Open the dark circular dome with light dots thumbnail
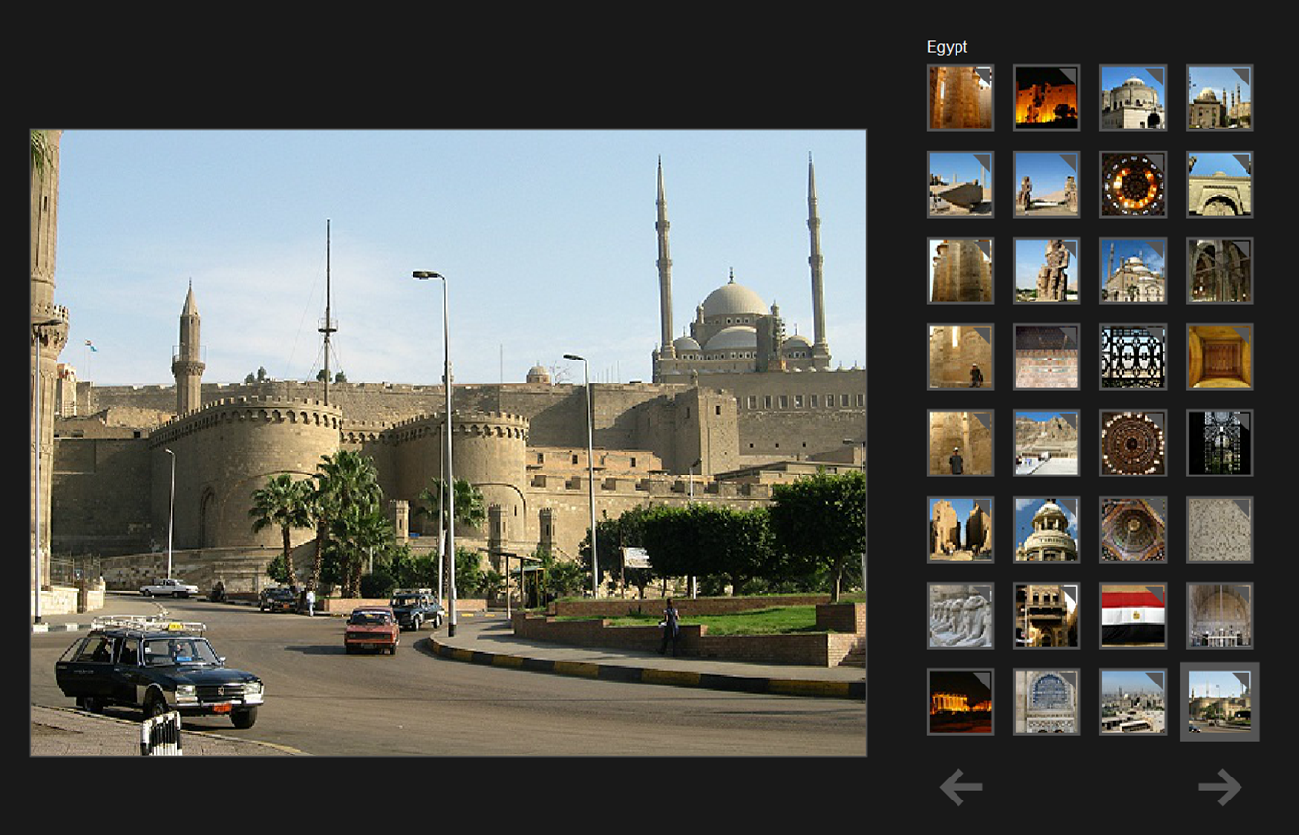Screen dimensions: 1299x835 point(1133,443)
